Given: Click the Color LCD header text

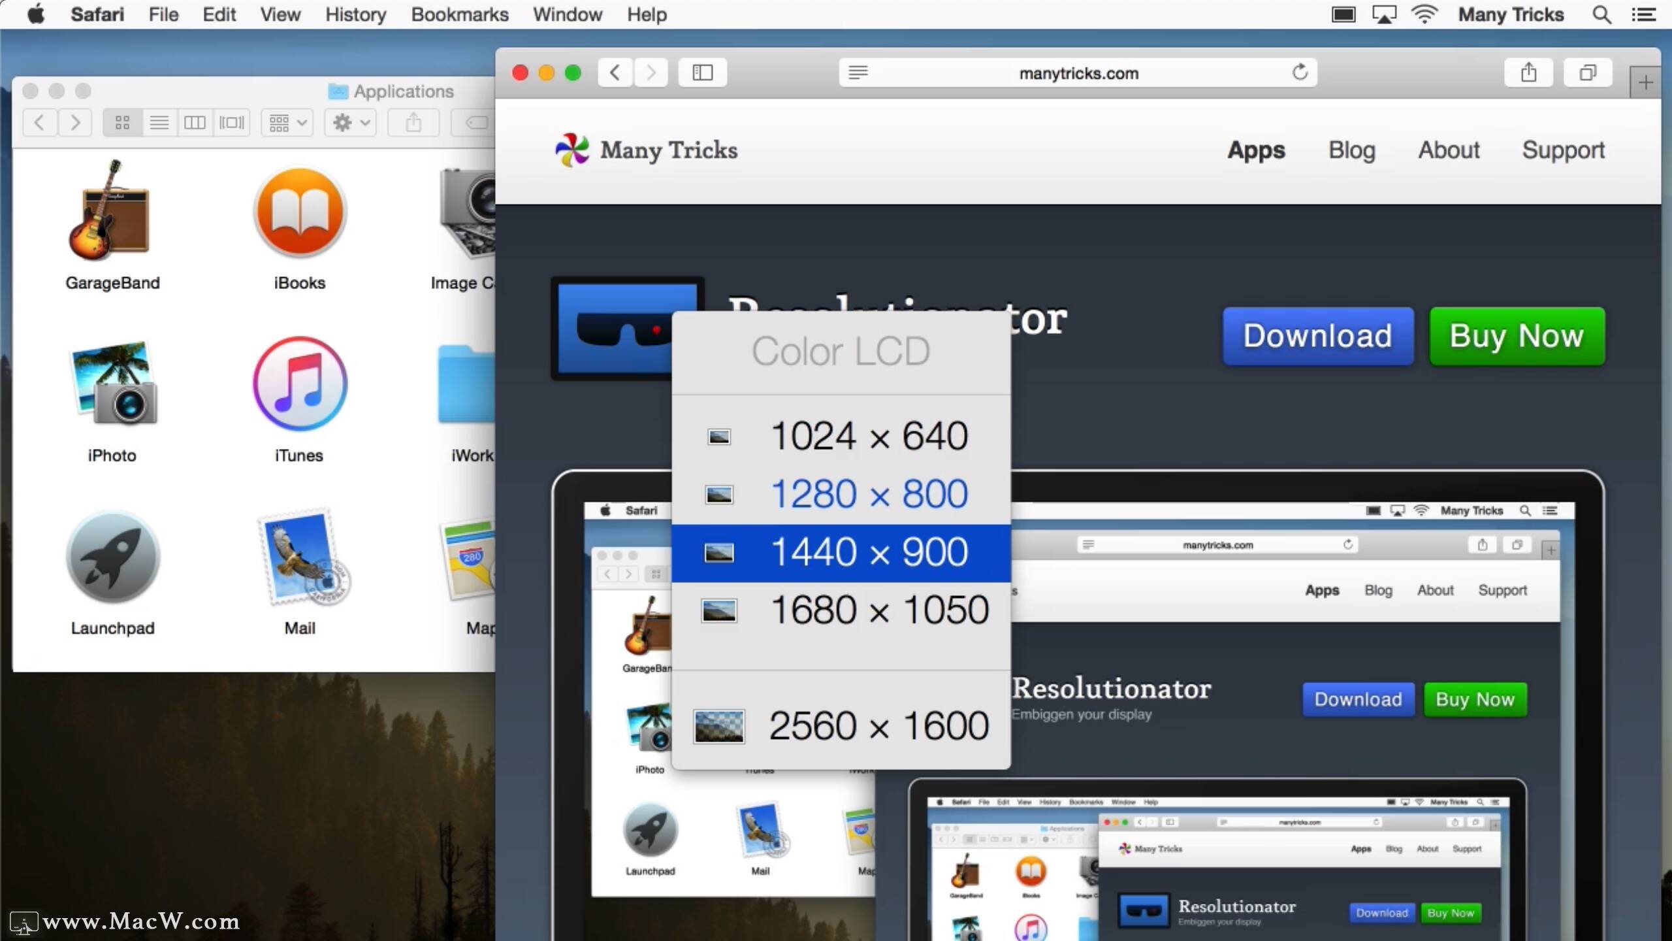Looking at the screenshot, I should point(841,352).
